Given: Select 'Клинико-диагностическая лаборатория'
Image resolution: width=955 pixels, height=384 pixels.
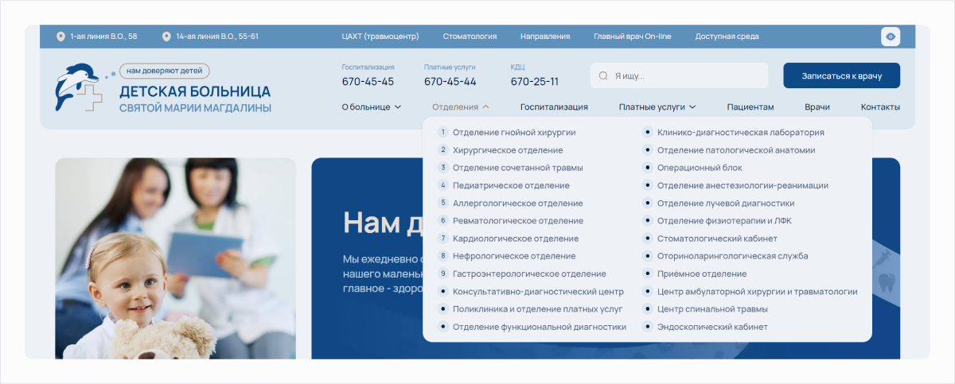Looking at the screenshot, I should 741,132.
